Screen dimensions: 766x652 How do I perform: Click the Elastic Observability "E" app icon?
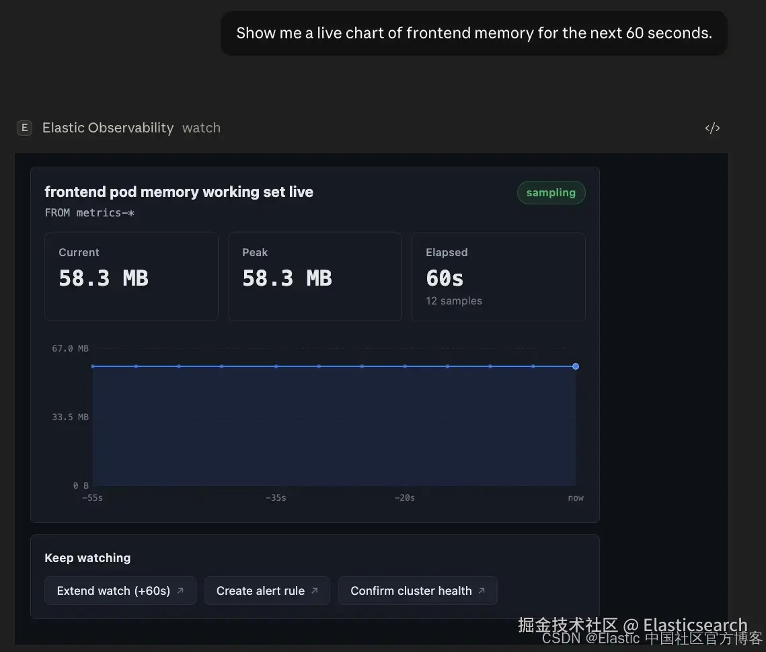[24, 128]
